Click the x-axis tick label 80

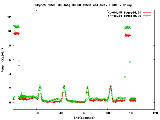tap(108, 113)
